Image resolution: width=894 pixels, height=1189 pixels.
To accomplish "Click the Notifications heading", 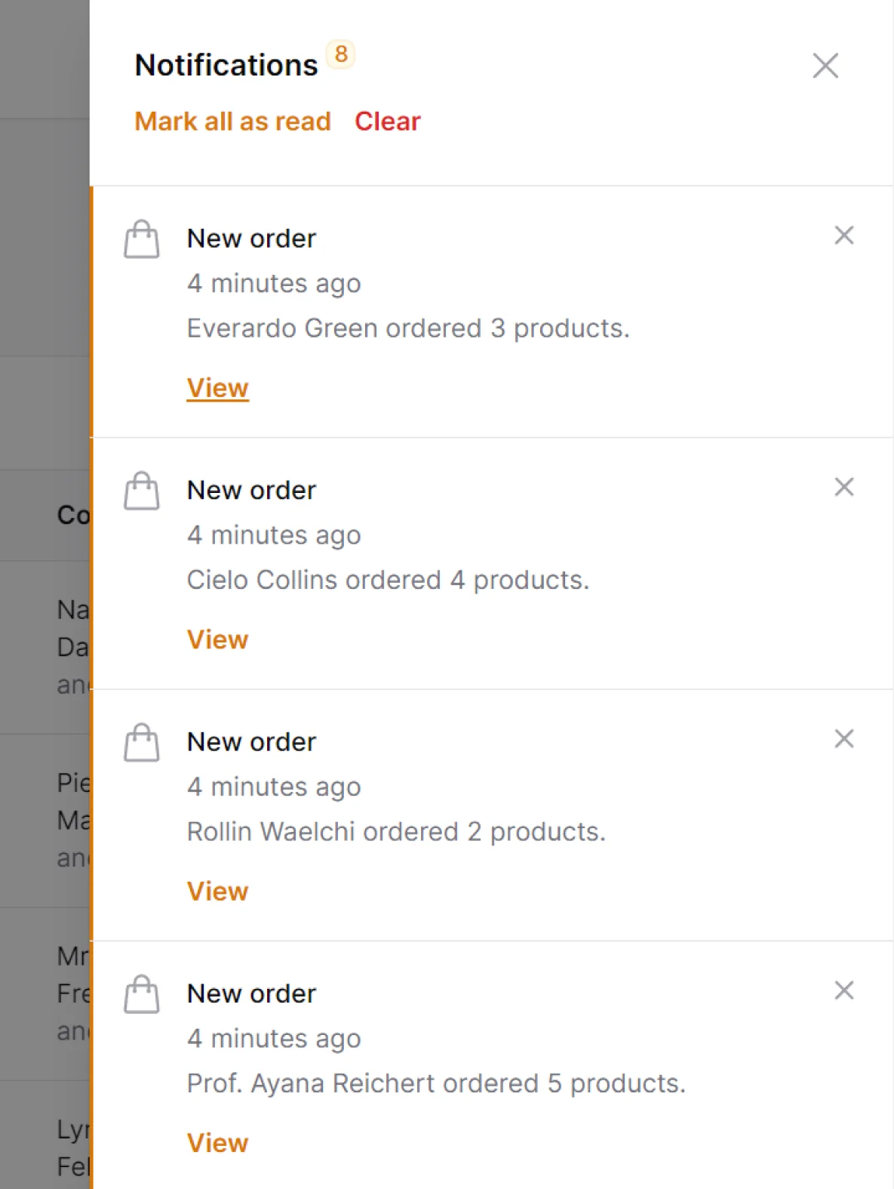I will [226, 64].
